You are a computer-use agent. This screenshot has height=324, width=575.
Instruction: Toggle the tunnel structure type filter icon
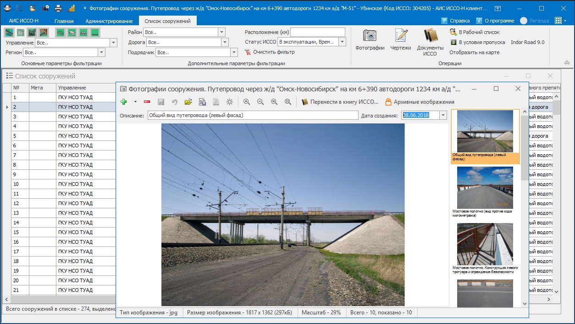pos(44,33)
